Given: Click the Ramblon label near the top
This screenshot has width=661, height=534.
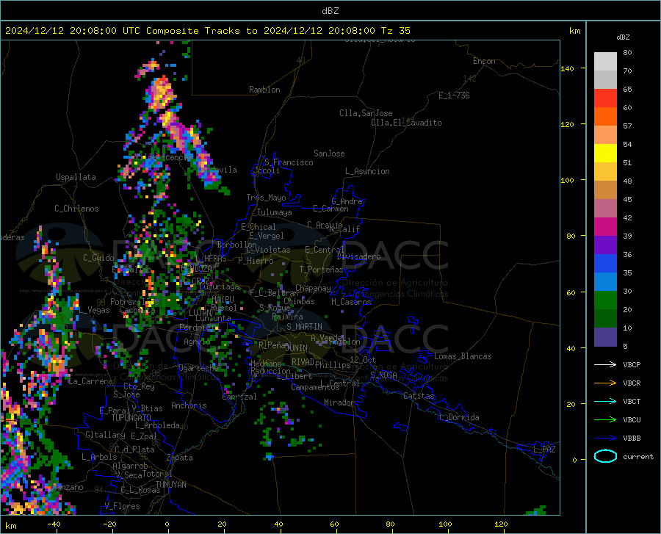Looking at the screenshot, I should point(264,90).
